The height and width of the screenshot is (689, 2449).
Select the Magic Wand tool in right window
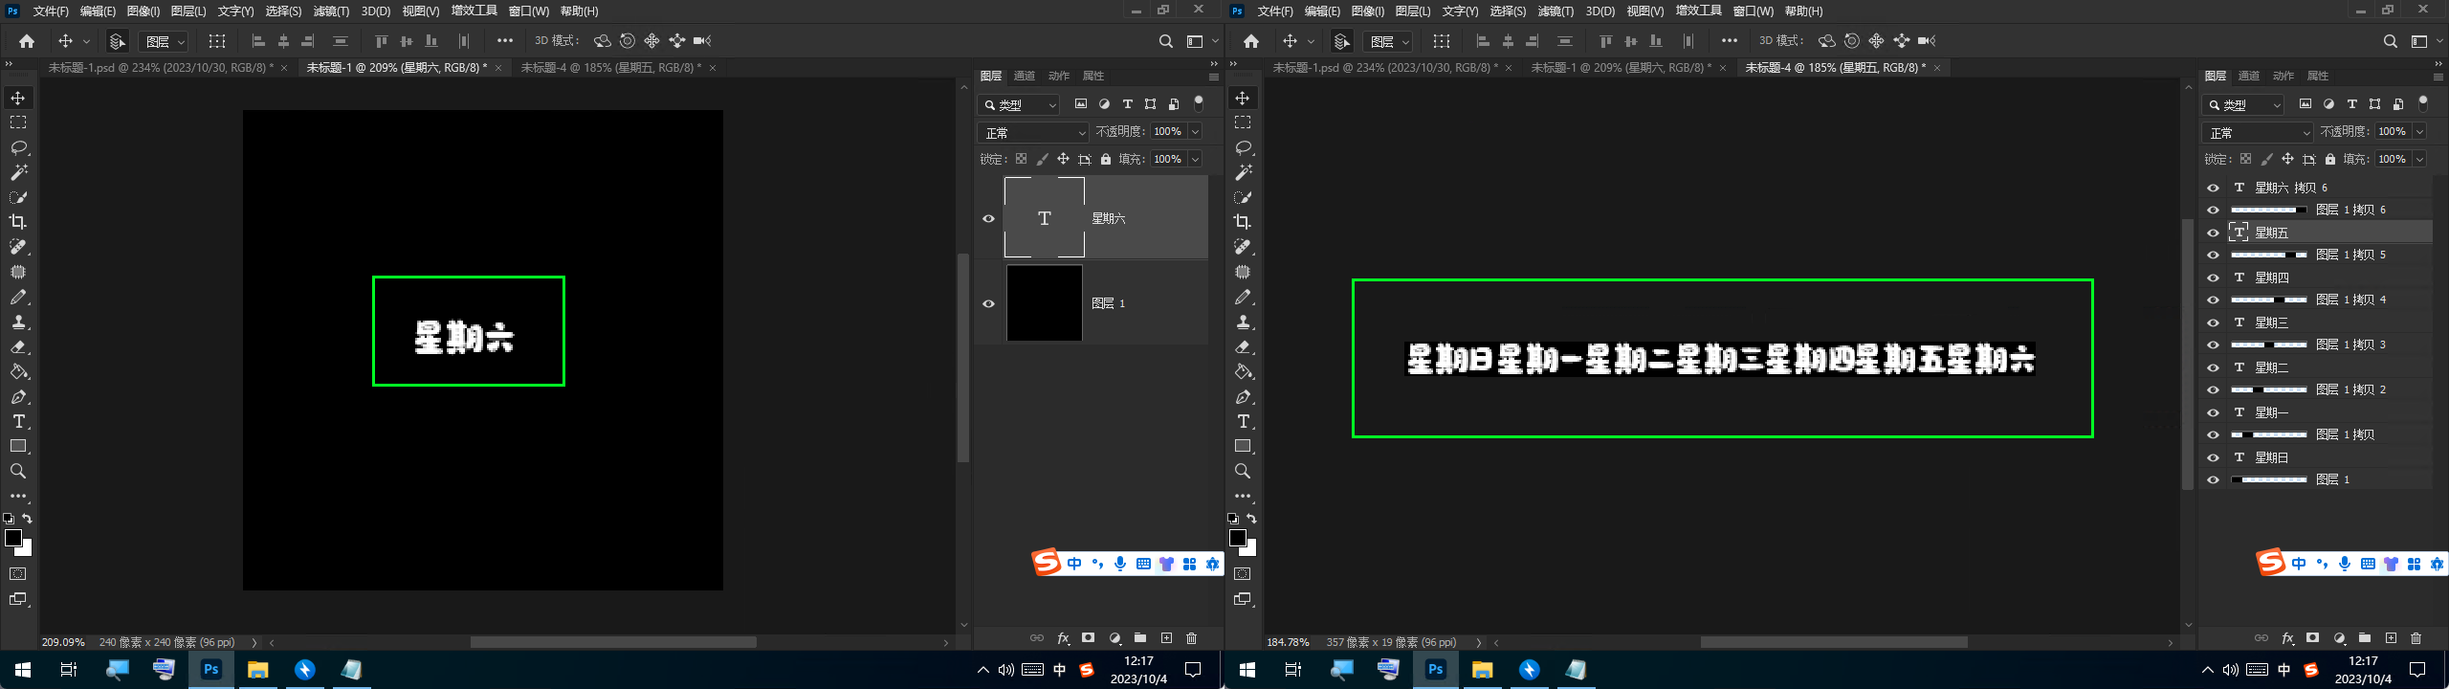(x=1243, y=172)
